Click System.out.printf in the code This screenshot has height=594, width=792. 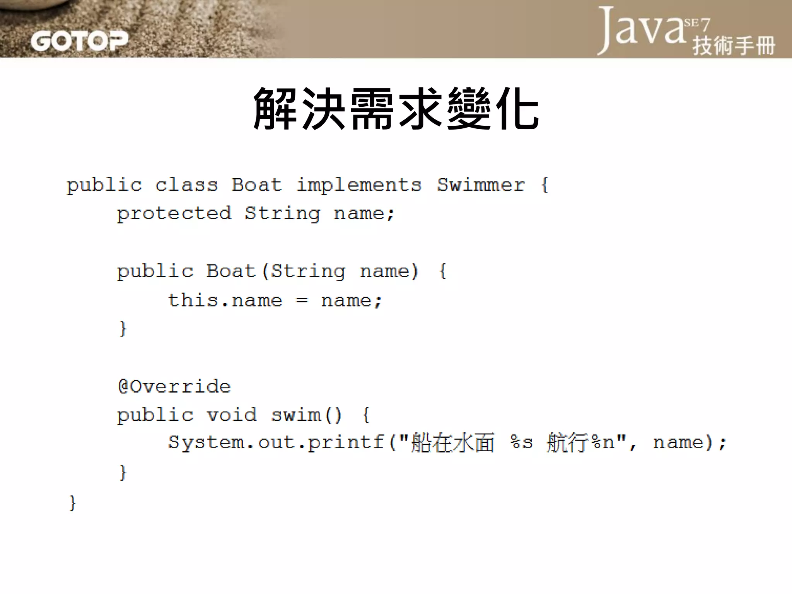point(276,442)
